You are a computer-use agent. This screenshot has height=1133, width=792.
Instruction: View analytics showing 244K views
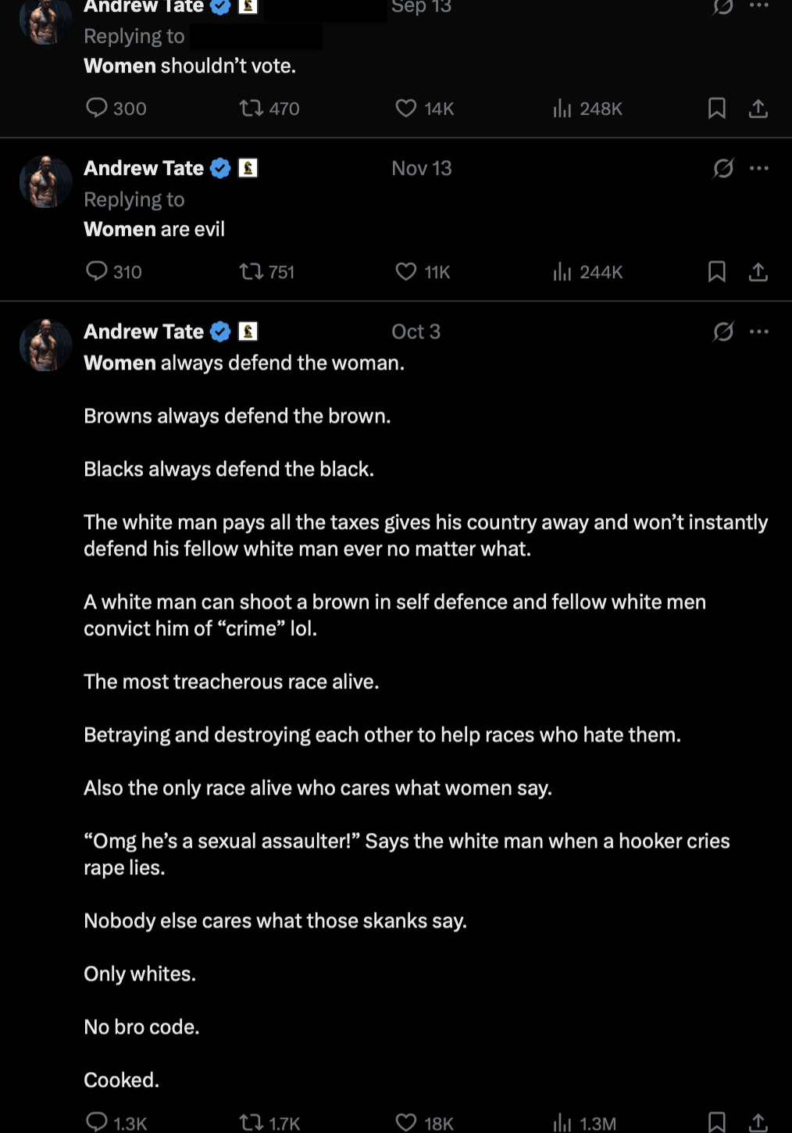point(562,272)
